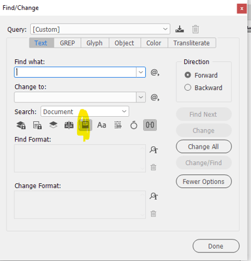Switch to the GREP tab
Screen dimensions: 251x261
pos(67,43)
